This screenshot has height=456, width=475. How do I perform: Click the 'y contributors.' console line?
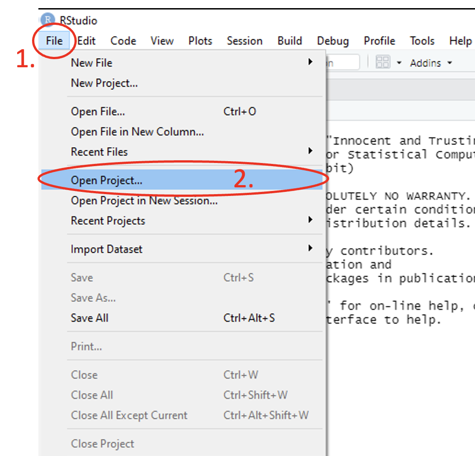pos(380,251)
